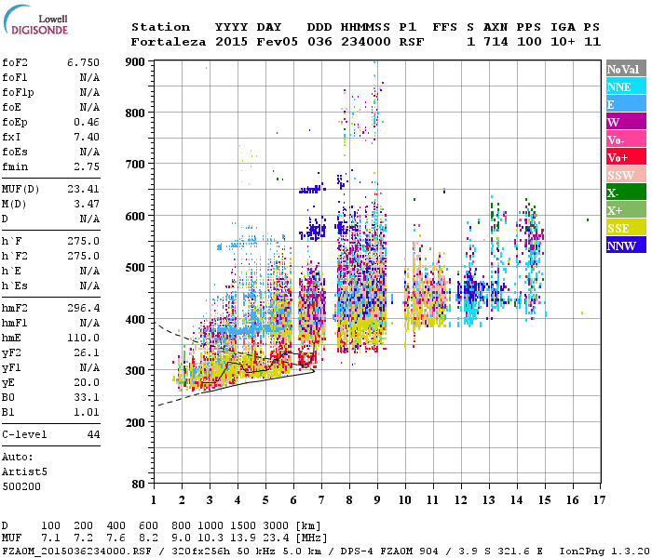Click the AXN value 714

click(496, 42)
